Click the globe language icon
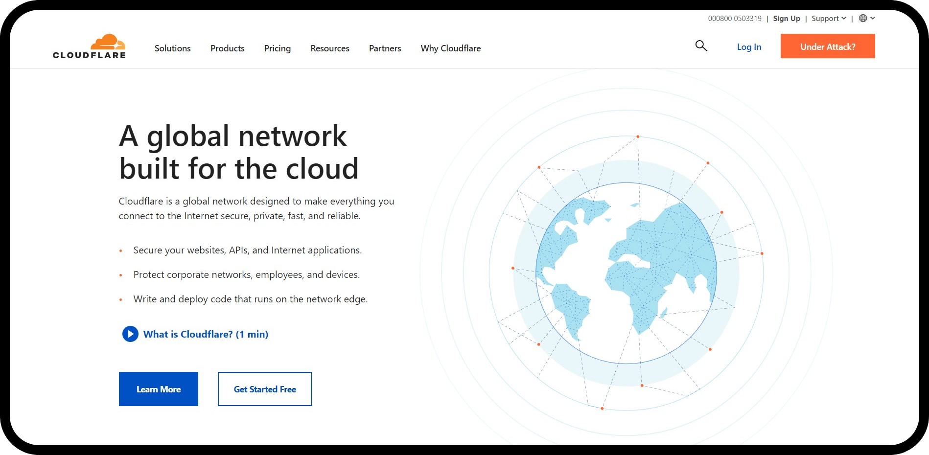 point(863,18)
